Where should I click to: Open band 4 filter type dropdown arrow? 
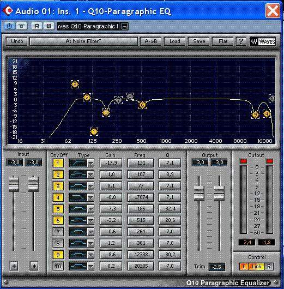(x=90, y=197)
